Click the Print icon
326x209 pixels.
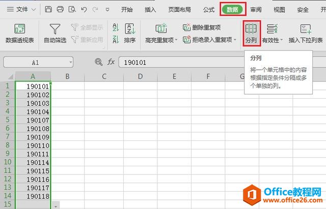[60, 9]
